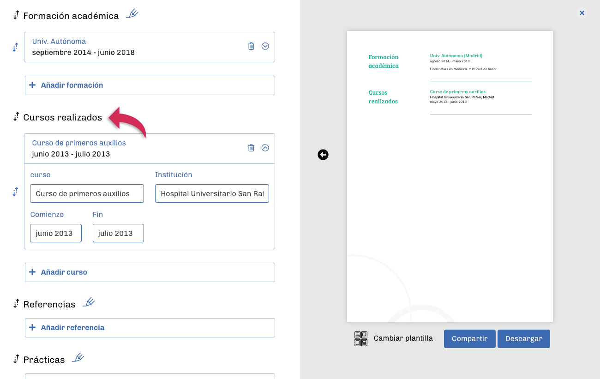Click Añadir curso button

(x=150, y=272)
